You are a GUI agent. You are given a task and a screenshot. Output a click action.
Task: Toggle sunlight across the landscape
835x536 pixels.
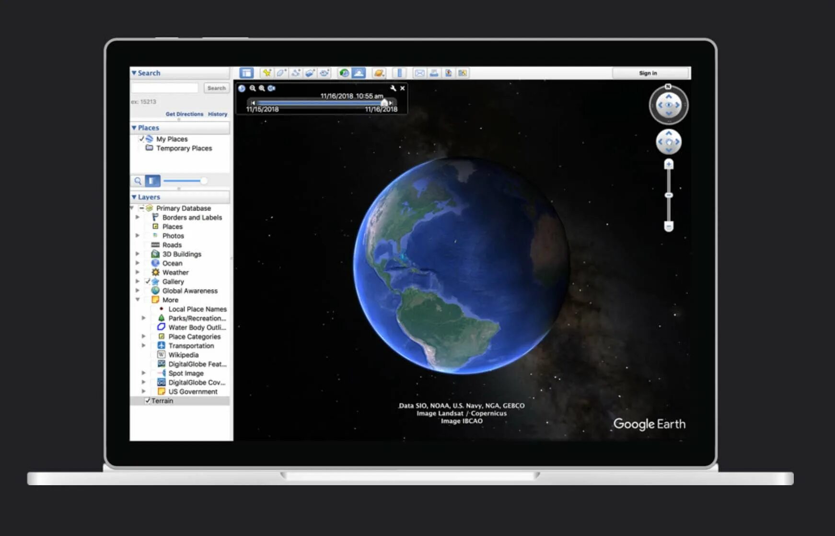[359, 73]
